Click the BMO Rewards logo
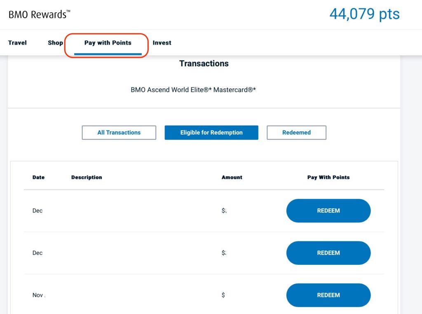The image size is (422, 314). pos(39,14)
